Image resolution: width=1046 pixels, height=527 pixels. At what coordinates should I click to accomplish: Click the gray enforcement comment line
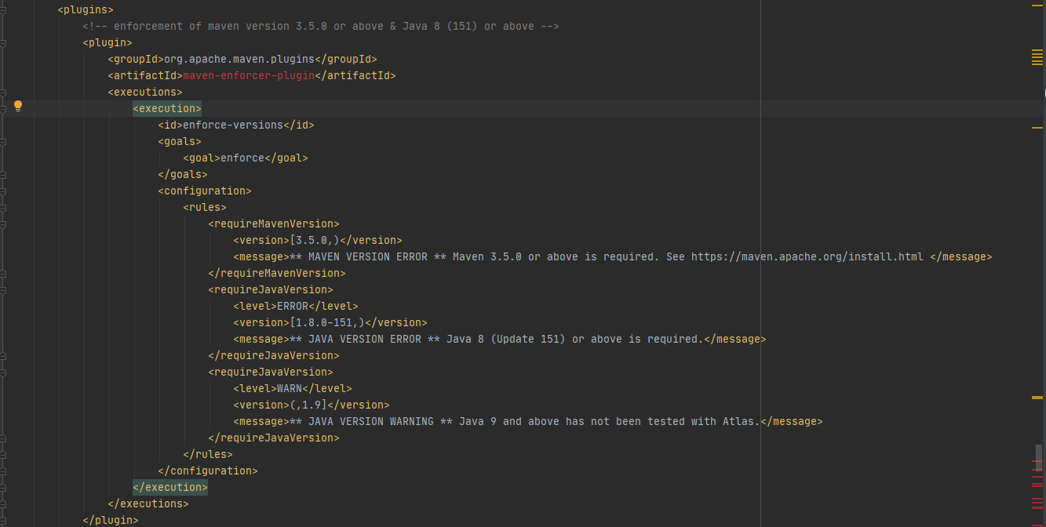[321, 26]
